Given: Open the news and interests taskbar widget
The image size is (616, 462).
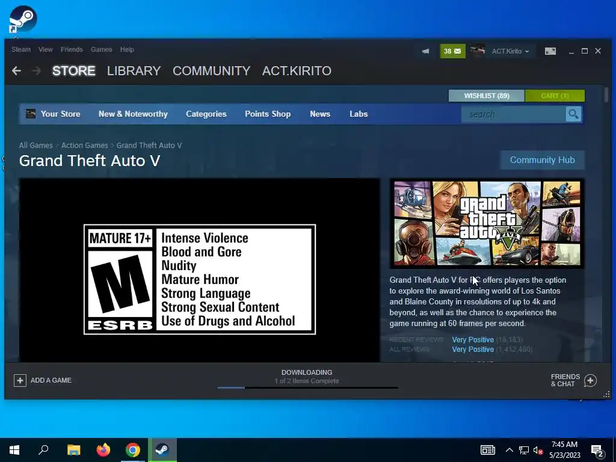Looking at the screenshot, I should (x=487, y=450).
